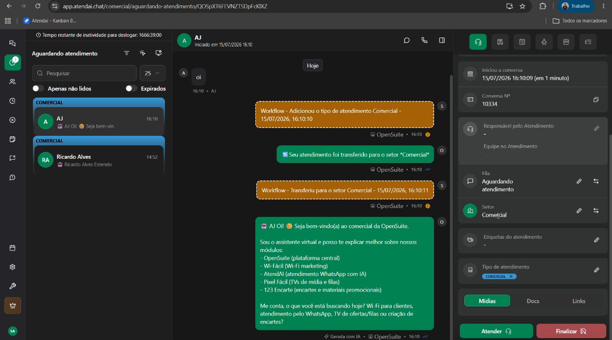612x340 pixels.
Task: Copy conversation number 10334
Action: [596, 99]
